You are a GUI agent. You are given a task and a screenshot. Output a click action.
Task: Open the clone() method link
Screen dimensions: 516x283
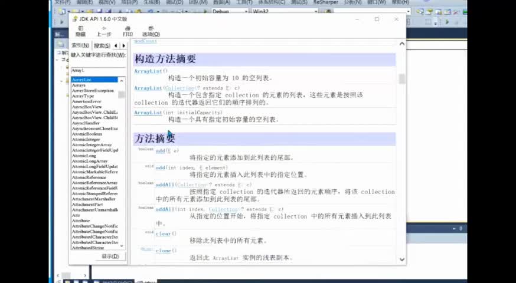click(x=163, y=251)
